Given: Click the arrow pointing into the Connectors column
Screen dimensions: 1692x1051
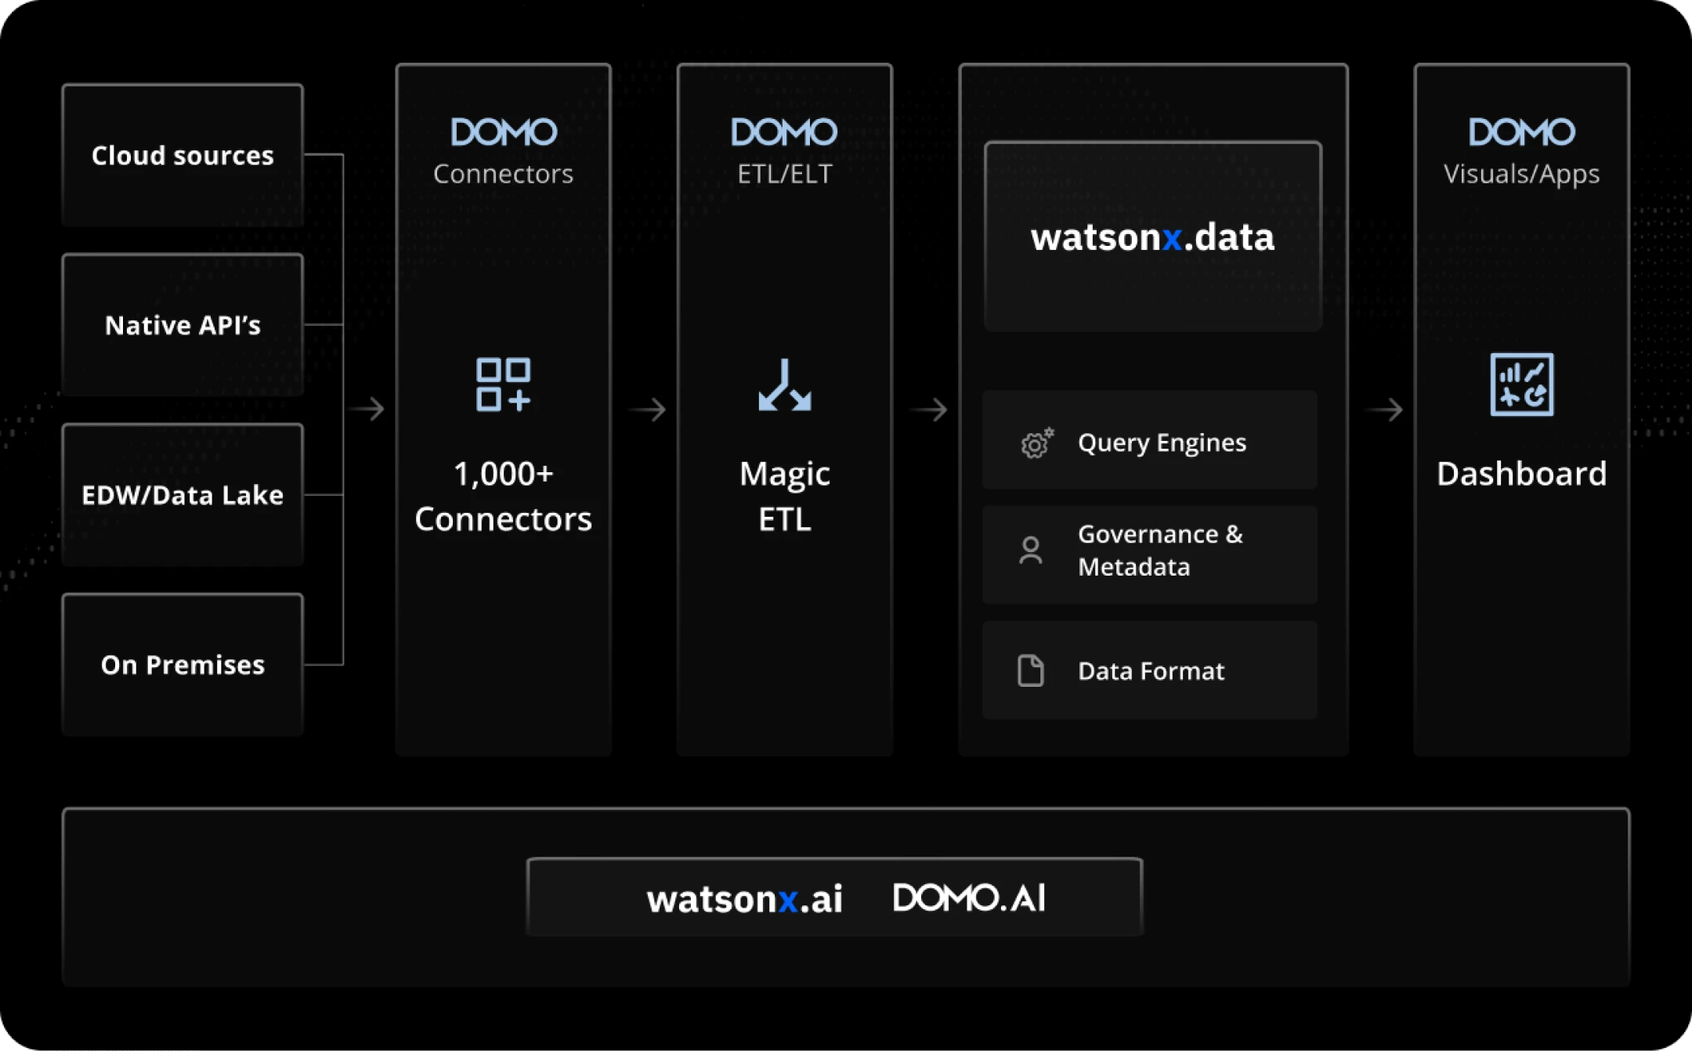Looking at the screenshot, I should point(367,409).
